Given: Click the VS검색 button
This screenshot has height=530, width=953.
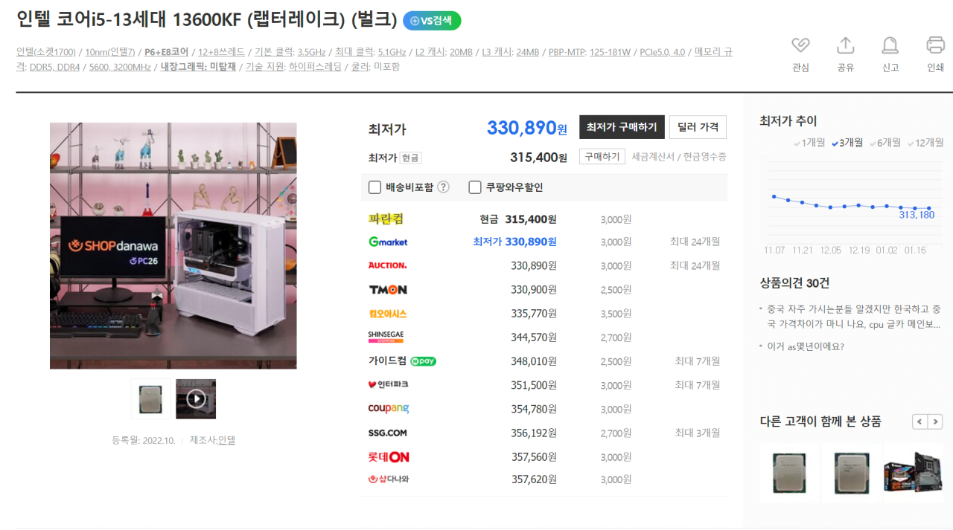Looking at the screenshot, I should tap(432, 21).
